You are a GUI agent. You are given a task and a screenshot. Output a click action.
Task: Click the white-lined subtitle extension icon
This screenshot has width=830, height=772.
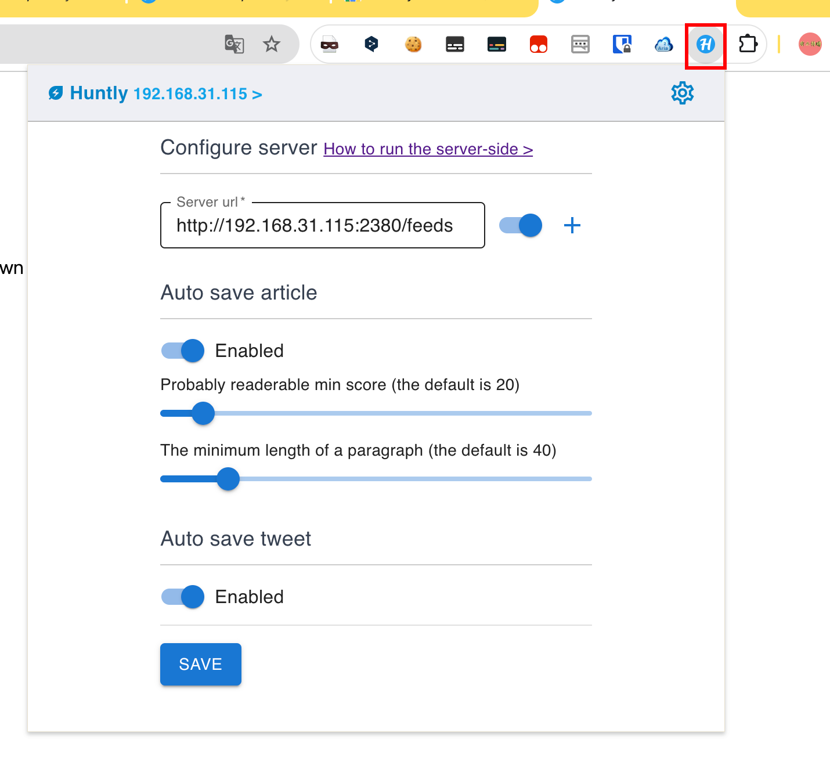455,44
